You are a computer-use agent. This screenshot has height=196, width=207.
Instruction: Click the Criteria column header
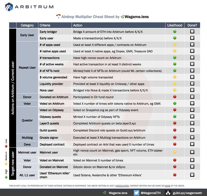click(55, 25)
